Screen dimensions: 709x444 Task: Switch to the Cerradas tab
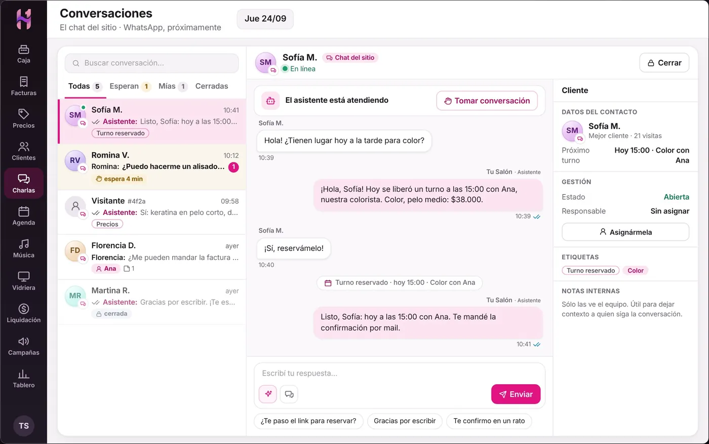[212, 86]
